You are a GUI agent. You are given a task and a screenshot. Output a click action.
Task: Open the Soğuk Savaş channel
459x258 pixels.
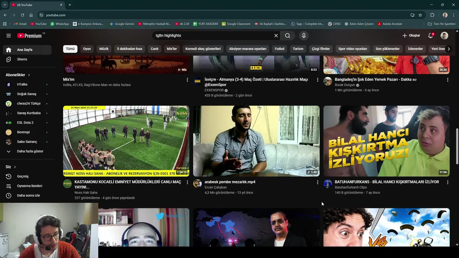pos(27,94)
